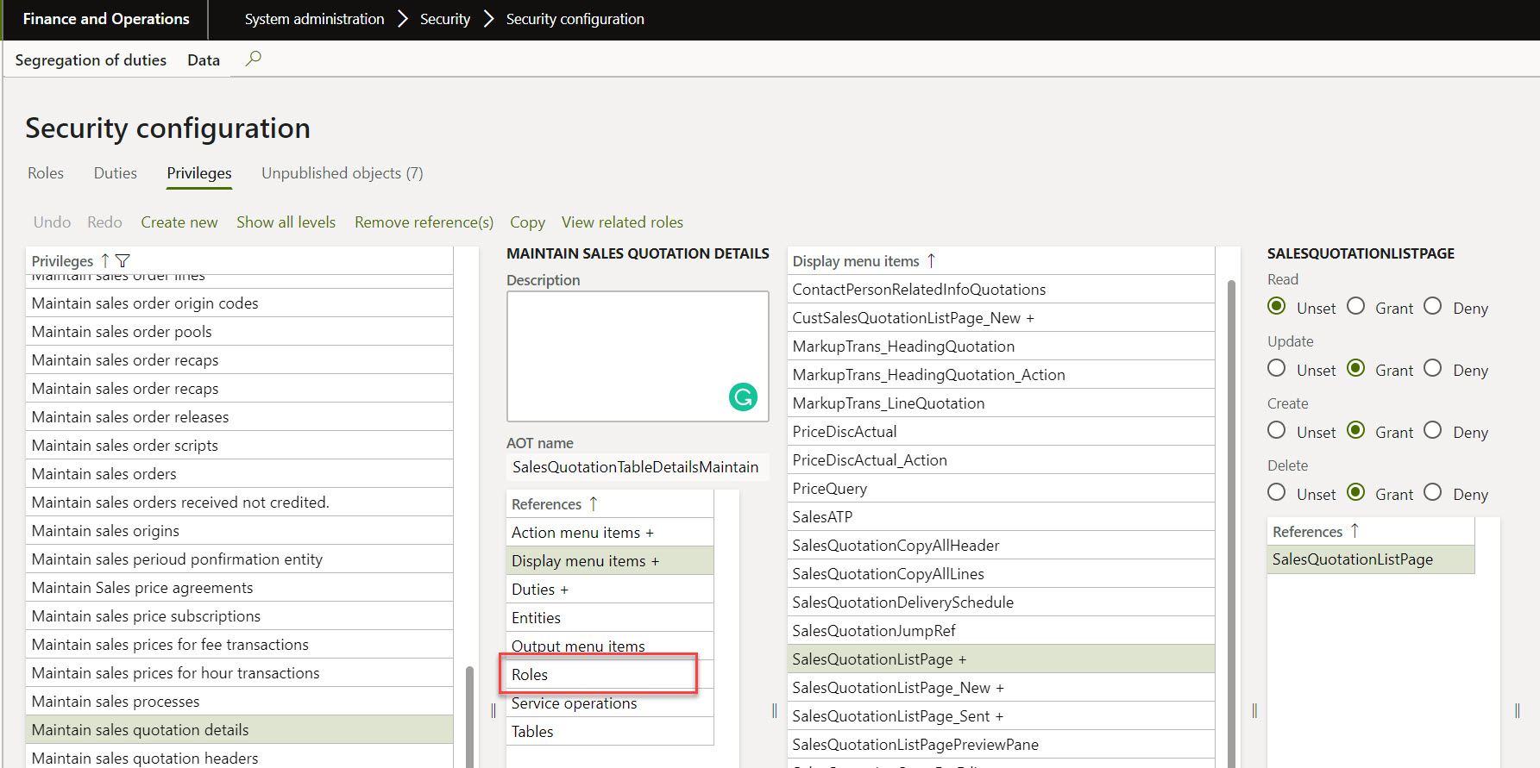
Task: Open the Unpublished objects (7) tab
Action: [342, 173]
